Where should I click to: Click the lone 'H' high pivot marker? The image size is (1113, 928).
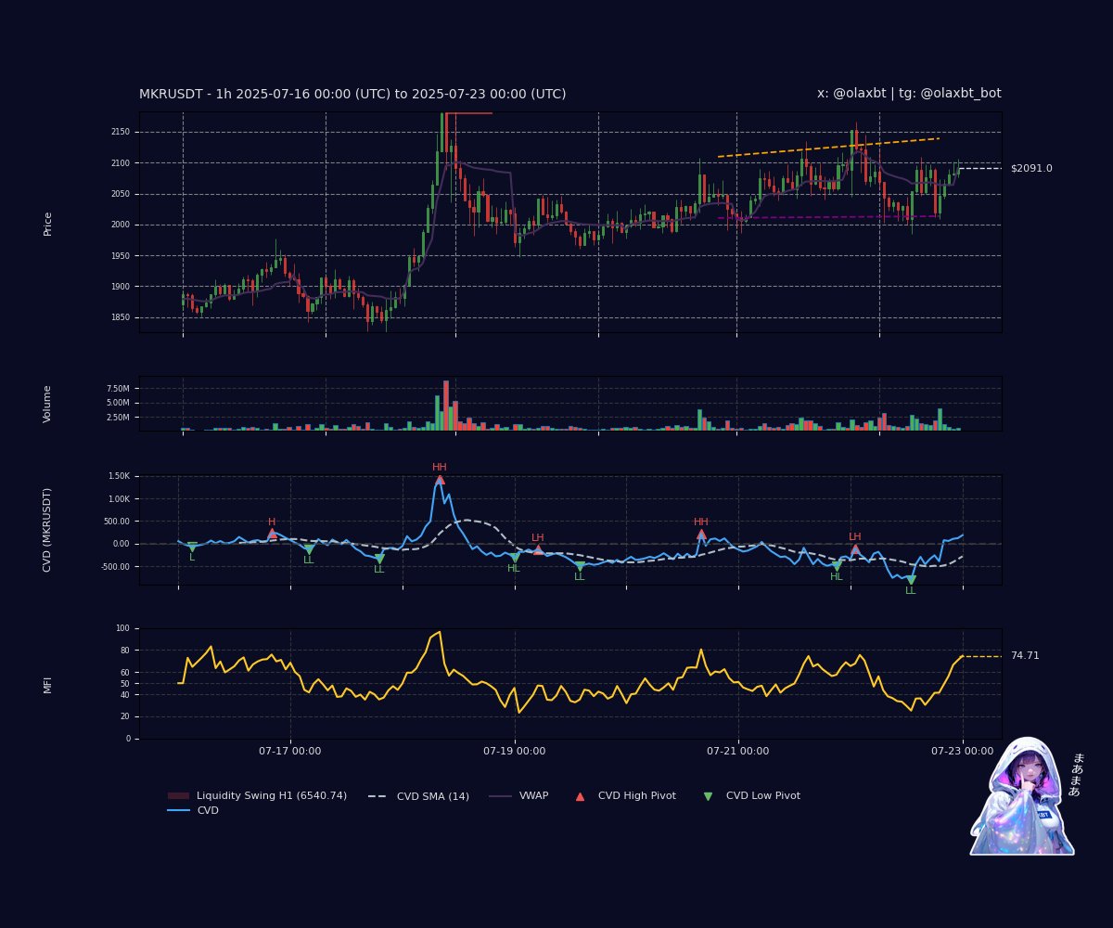pos(272,534)
